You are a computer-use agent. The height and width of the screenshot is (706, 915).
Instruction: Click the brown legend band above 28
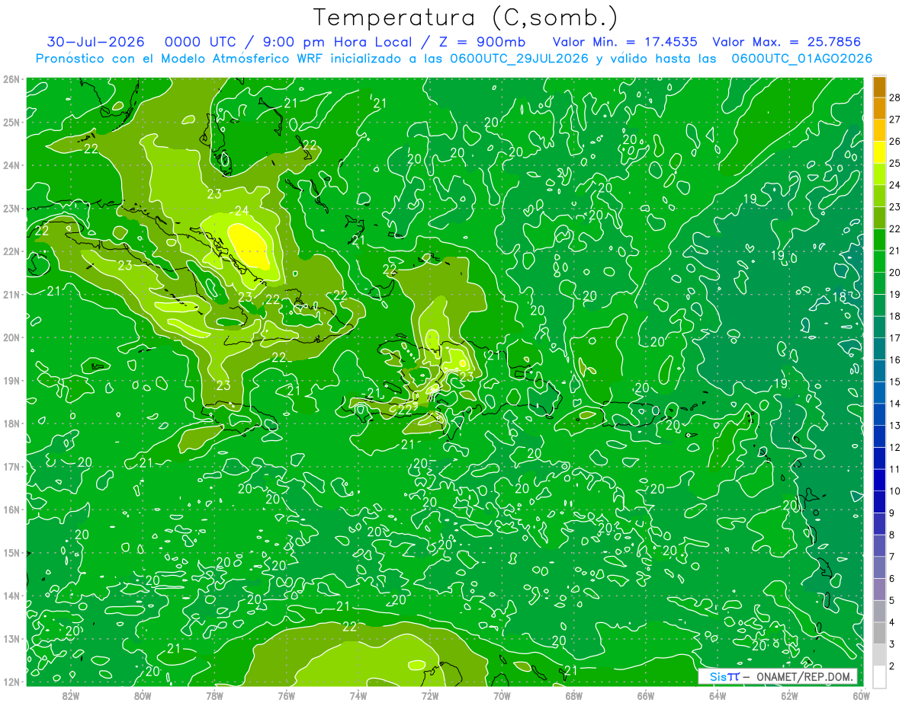[x=879, y=87]
